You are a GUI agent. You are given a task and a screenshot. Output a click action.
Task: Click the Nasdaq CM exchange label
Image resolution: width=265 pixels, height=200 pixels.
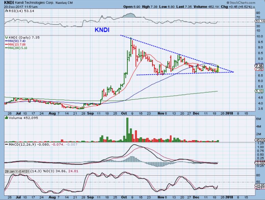point(64,3)
